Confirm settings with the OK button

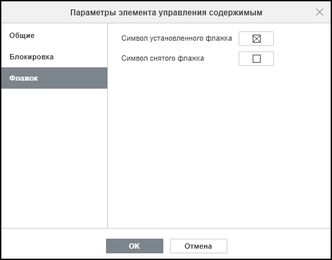pos(135,246)
